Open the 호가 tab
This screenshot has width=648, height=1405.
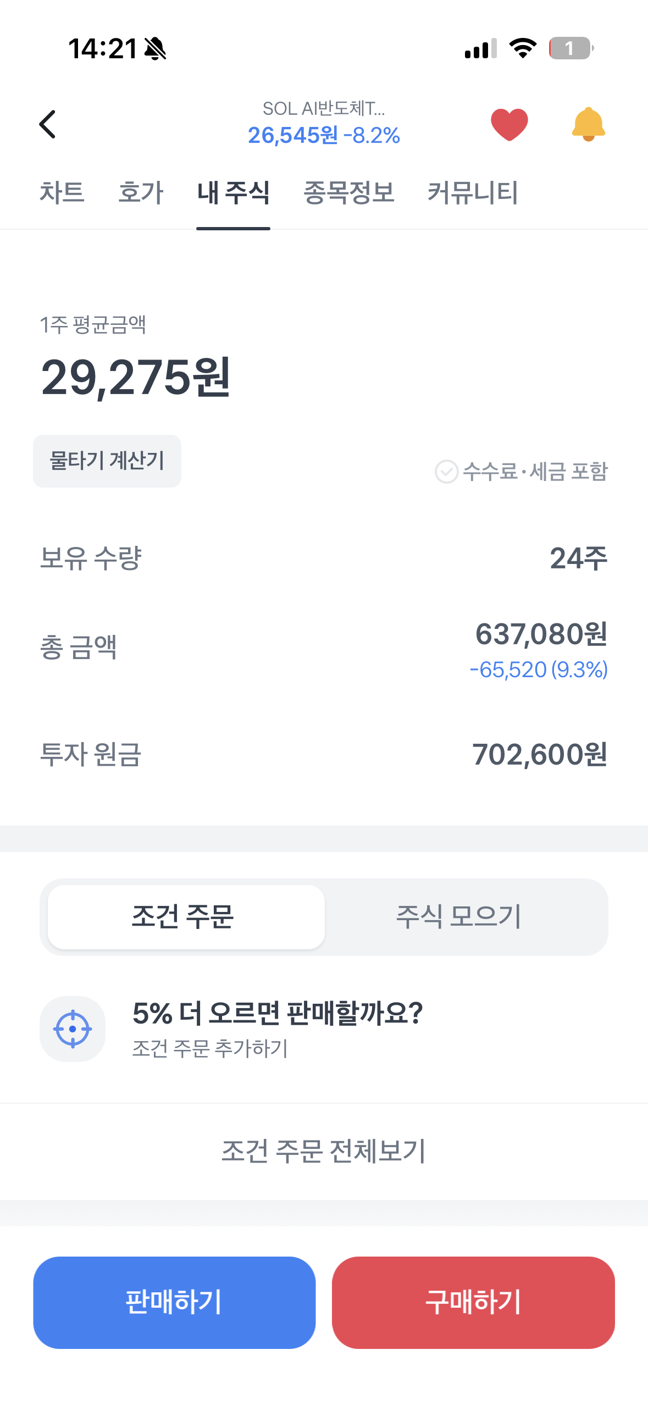141,193
